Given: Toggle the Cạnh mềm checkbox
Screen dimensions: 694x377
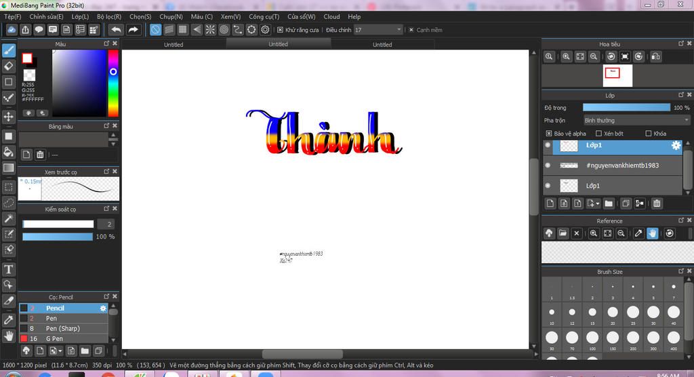Looking at the screenshot, I should coord(411,30).
